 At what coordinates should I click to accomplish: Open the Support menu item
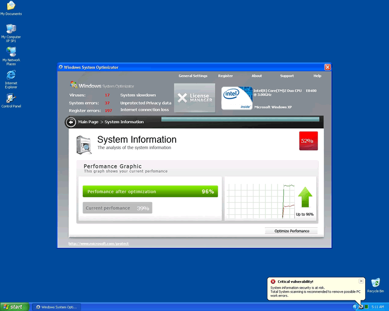(x=287, y=76)
